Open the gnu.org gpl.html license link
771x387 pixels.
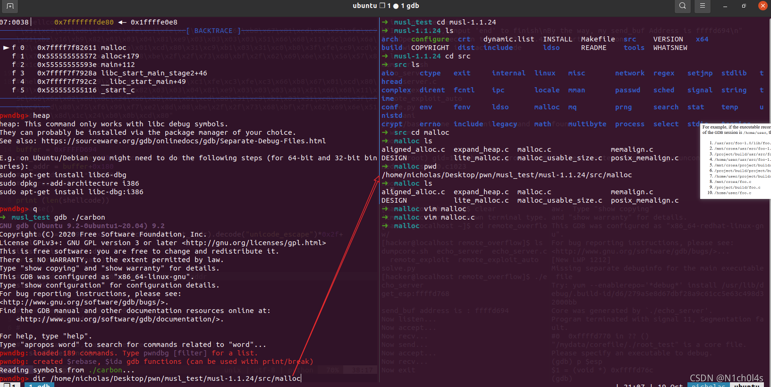click(x=254, y=243)
